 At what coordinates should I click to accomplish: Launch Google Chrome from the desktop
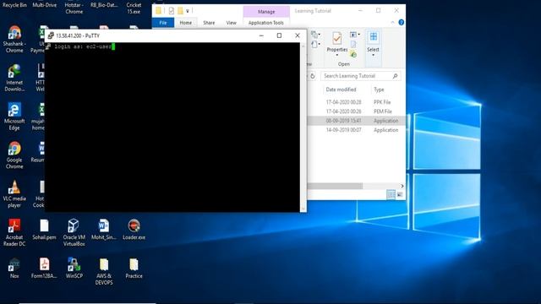click(14, 155)
